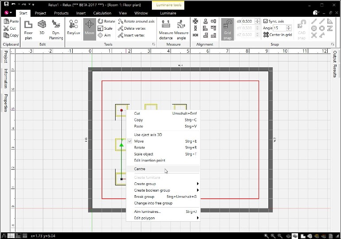Click the Cut scissors icon in Clipboard
341x239 pixels.
click(x=6, y=28)
